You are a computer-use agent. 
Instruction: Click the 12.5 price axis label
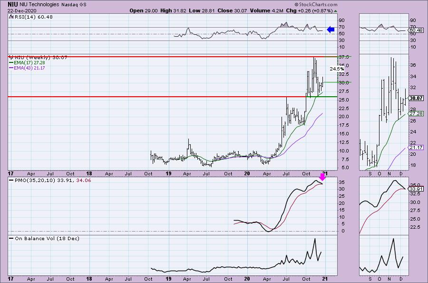point(344,142)
